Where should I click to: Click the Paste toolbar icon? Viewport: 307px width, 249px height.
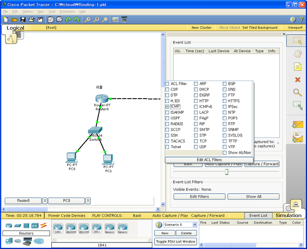tap(59, 19)
